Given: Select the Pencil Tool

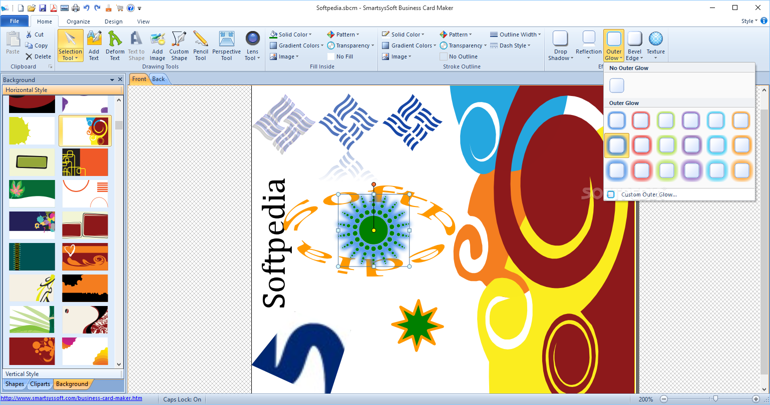Looking at the screenshot, I should click(201, 45).
